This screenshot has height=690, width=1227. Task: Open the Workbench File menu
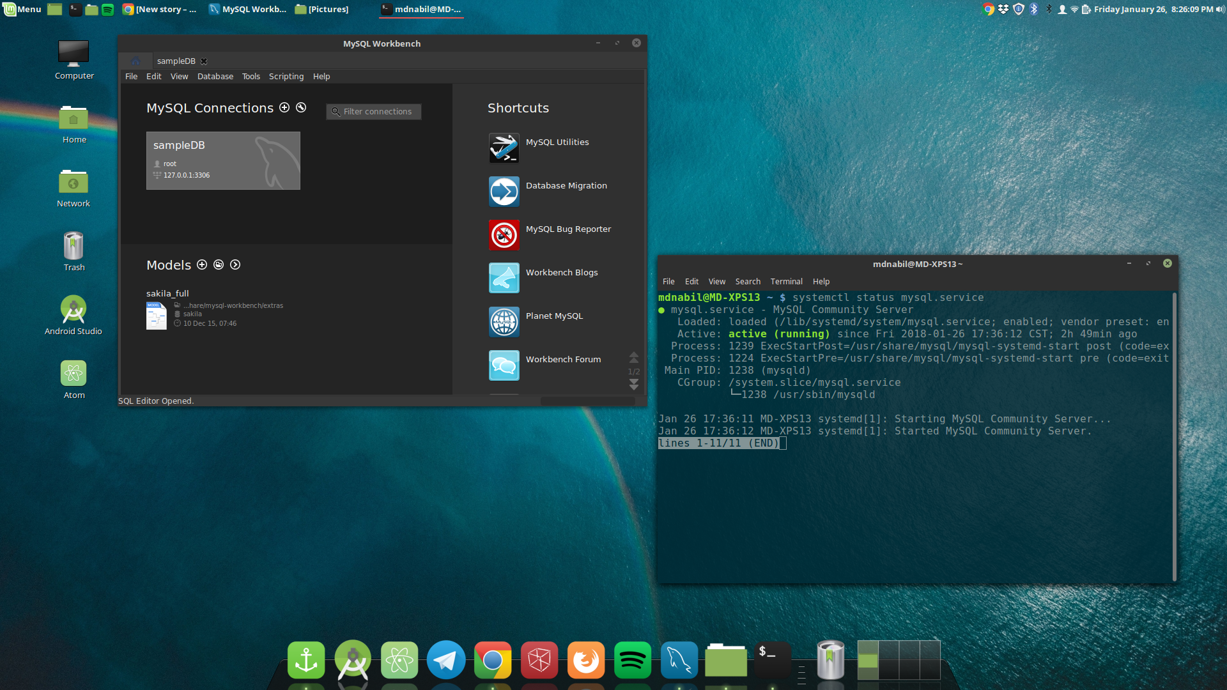tap(131, 76)
